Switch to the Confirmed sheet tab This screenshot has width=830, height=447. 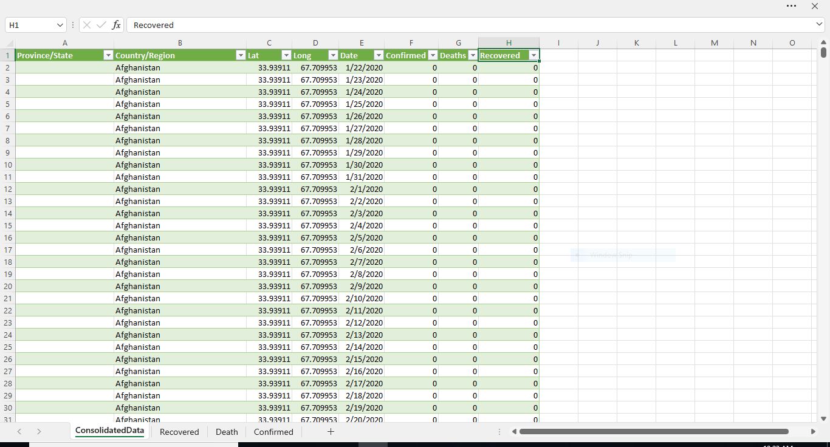(x=273, y=432)
